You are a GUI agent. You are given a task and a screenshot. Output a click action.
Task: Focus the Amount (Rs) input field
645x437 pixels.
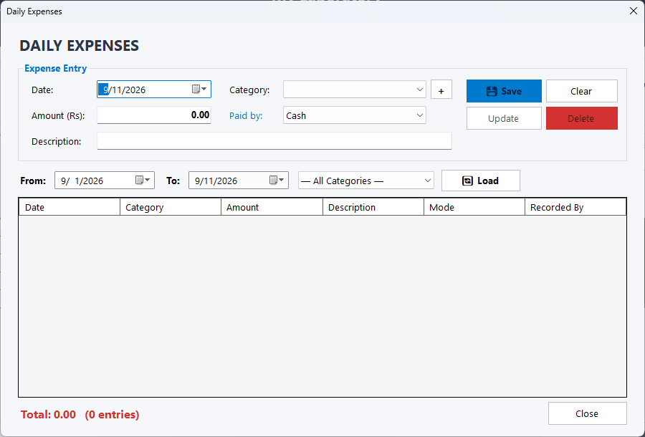coord(154,115)
